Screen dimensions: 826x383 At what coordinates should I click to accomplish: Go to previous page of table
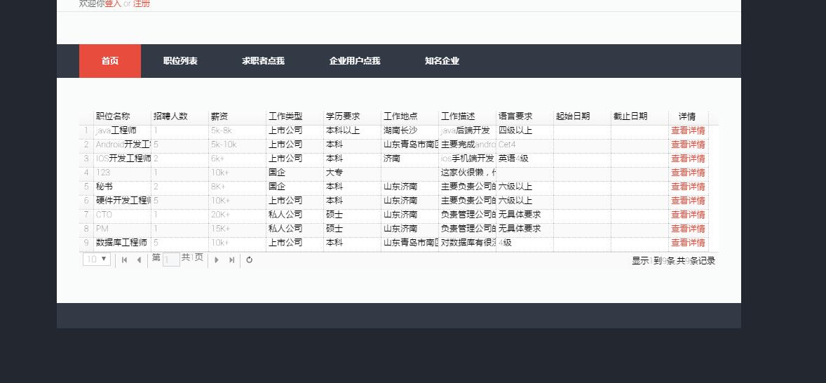139,260
